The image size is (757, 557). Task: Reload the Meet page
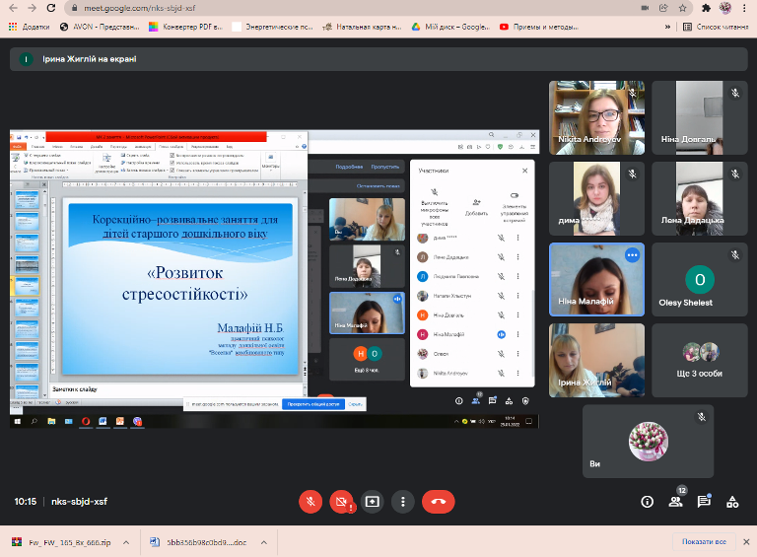click(x=50, y=8)
